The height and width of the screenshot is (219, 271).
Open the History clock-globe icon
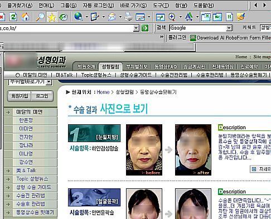point(63,17)
